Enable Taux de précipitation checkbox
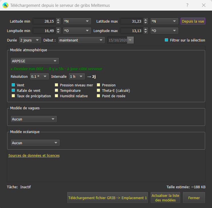The width and height of the screenshot is (212, 208). (13, 96)
